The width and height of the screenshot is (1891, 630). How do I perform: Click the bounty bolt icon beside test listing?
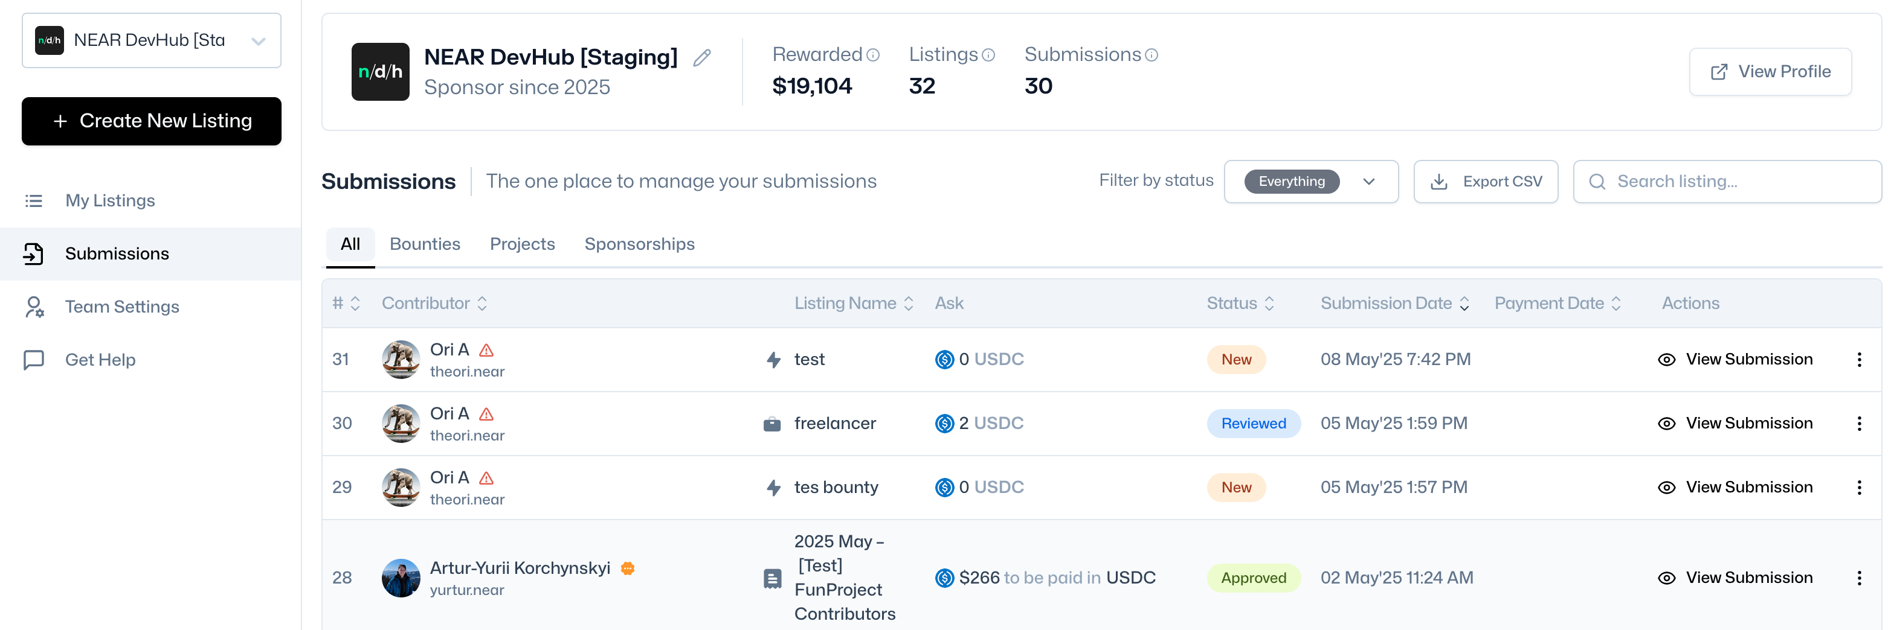click(x=773, y=360)
